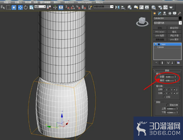Toggle Show End Result button
The width and height of the screenshot is (183, 140).
pos(162,63)
